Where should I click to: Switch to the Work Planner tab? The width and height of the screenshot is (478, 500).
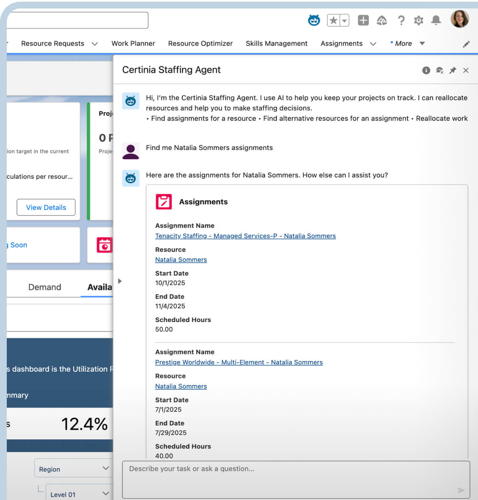133,44
